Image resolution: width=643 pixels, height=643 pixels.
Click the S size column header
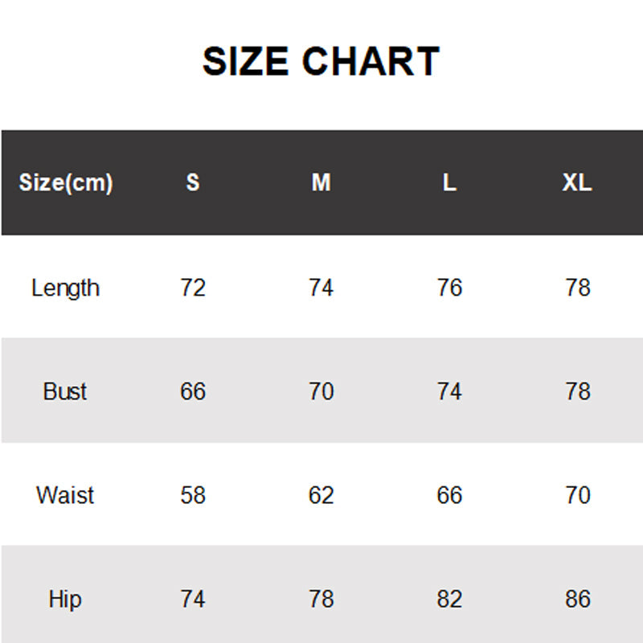click(x=193, y=182)
